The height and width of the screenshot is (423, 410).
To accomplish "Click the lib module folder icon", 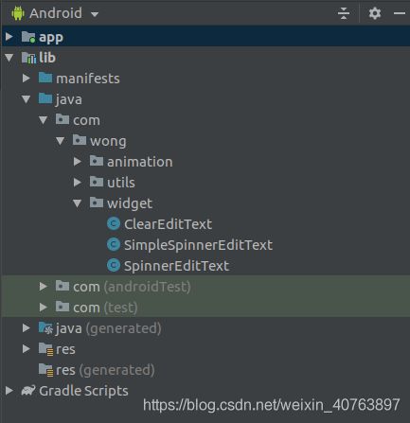I will [28, 58].
